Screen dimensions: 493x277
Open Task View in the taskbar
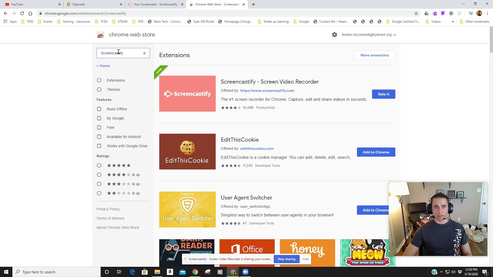(x=119, y=272)
